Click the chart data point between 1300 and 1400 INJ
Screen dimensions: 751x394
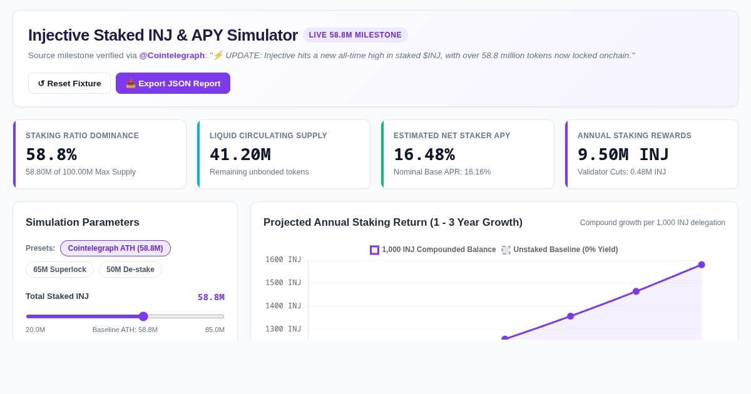click(x=570, y=316)
